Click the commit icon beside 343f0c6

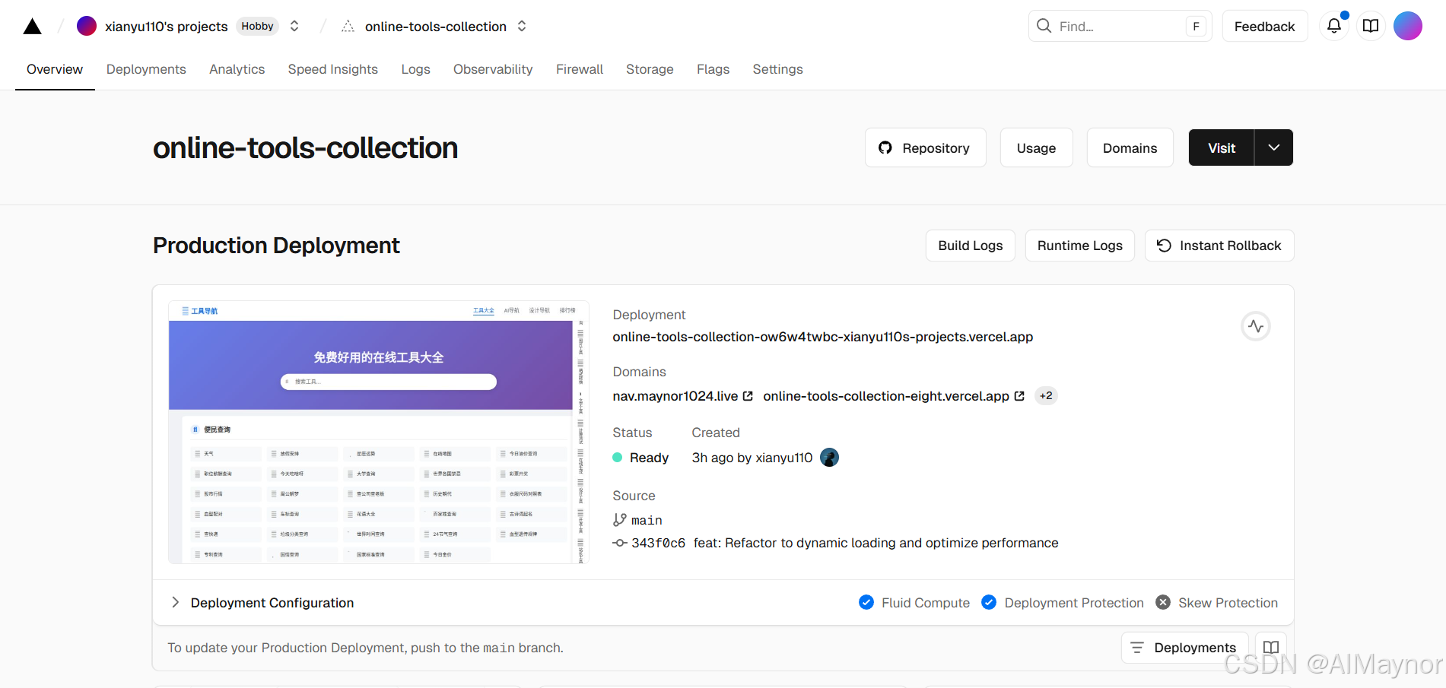point(620,543)
